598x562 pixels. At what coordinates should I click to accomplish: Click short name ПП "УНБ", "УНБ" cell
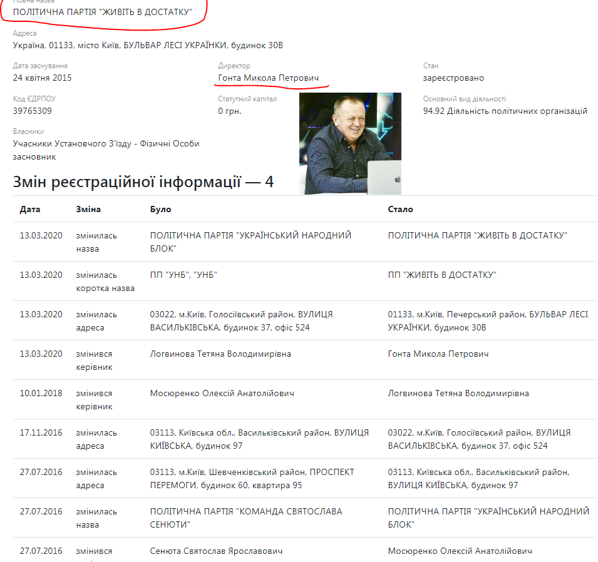click(x=183, y=275)
